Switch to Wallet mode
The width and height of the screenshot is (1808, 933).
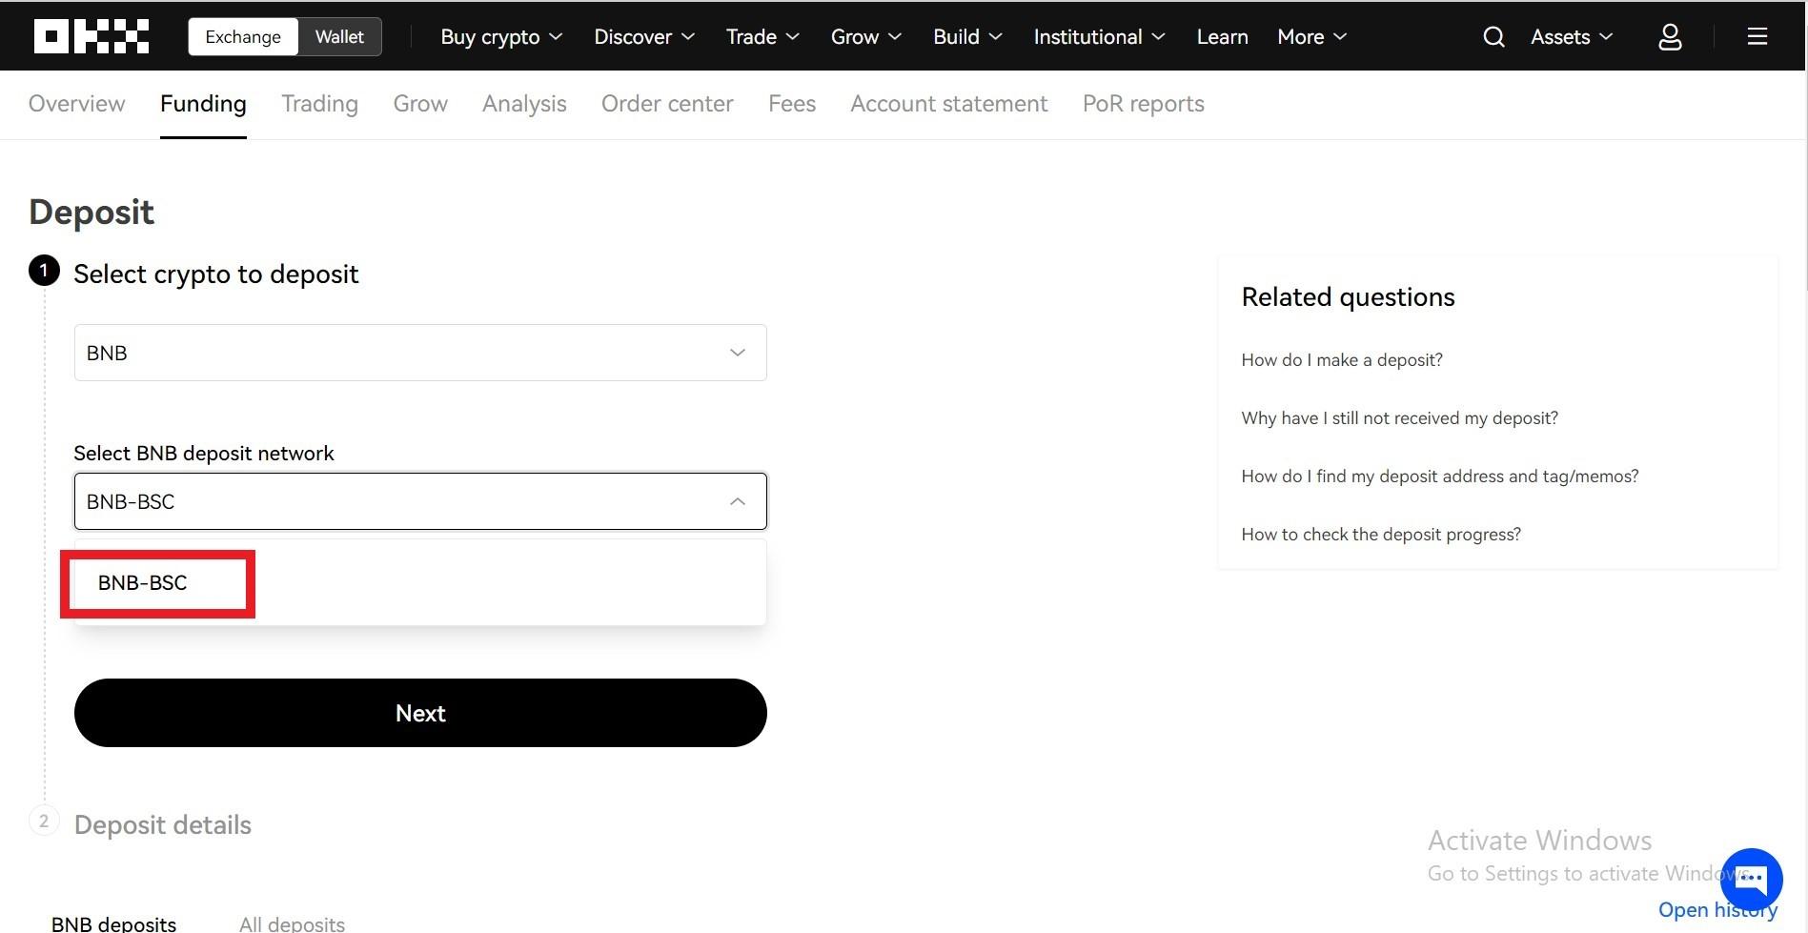[x=339, y=36]
